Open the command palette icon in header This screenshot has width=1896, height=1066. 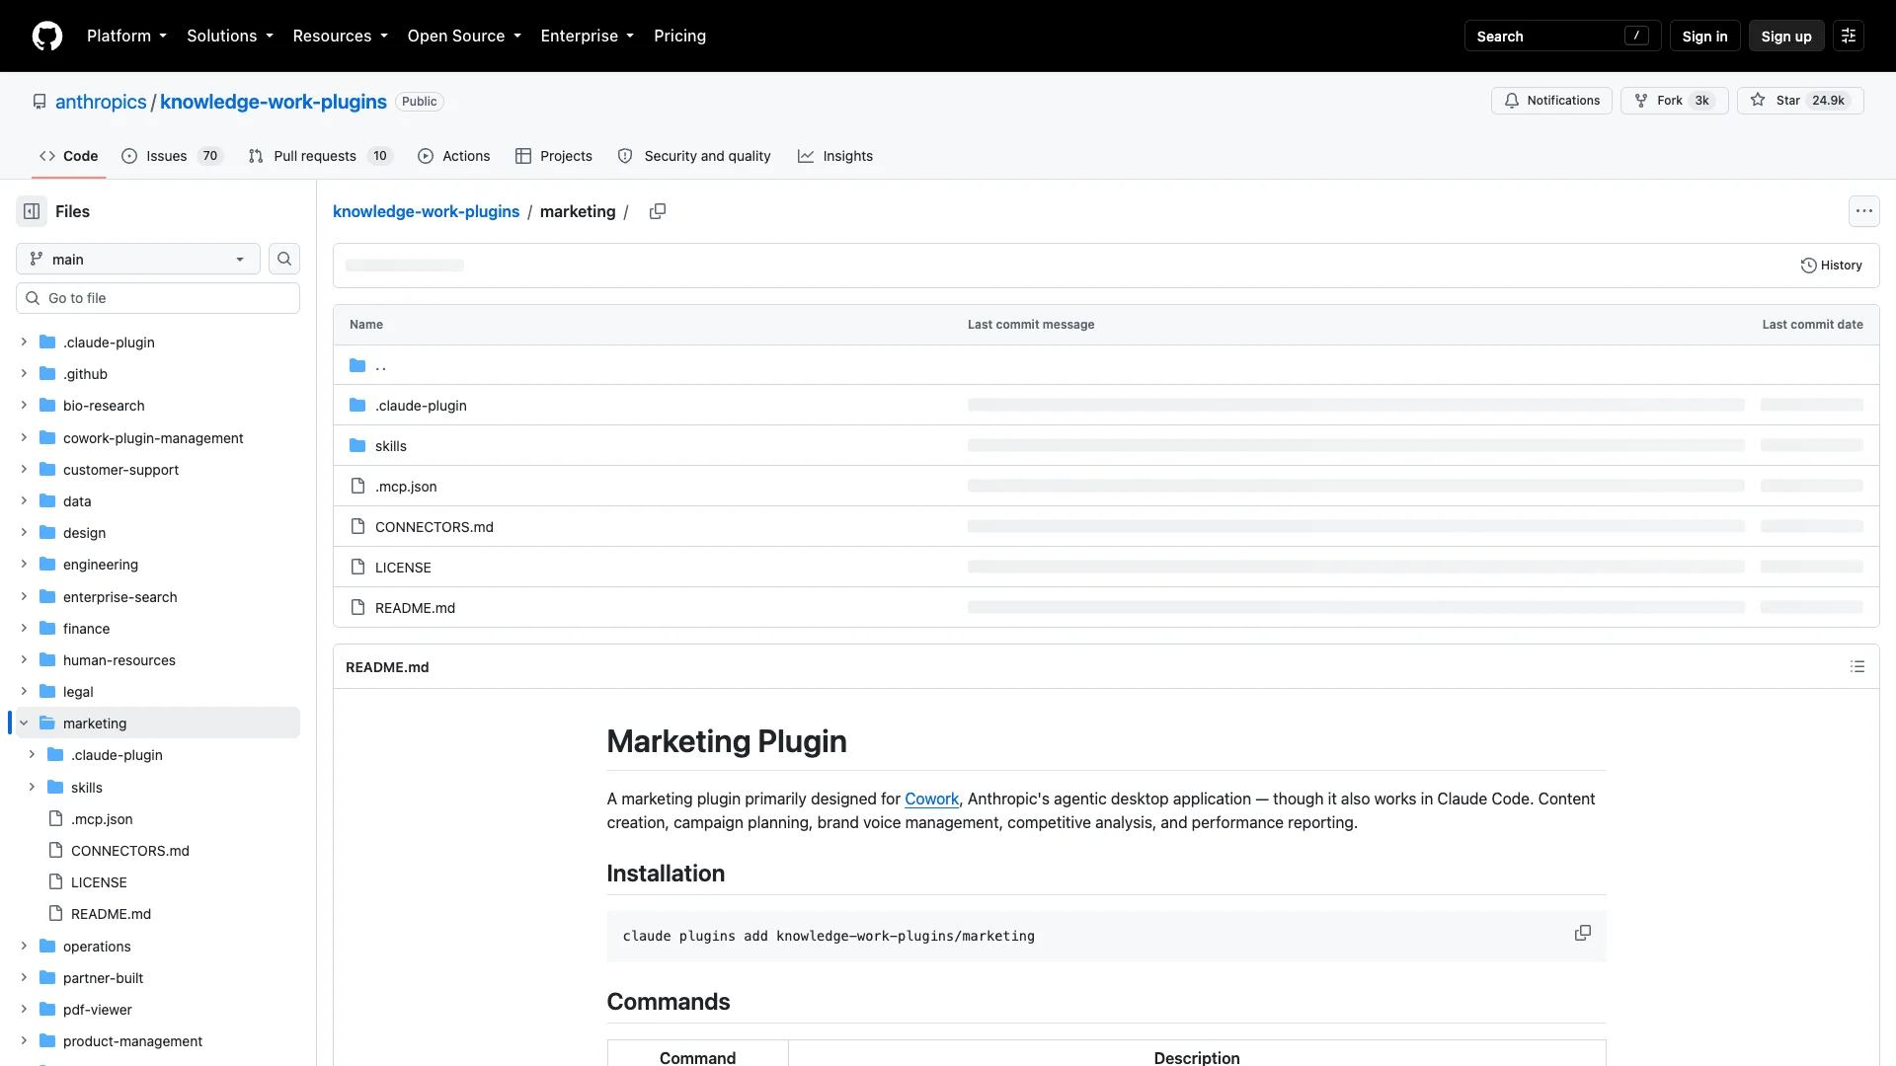tap(1849, 36)
